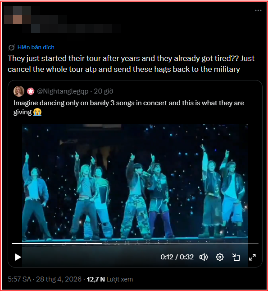Click the crying emoji in quoted tweet
Image resolution: width=268 pixels, height=291 pixels.
[37, 112]
